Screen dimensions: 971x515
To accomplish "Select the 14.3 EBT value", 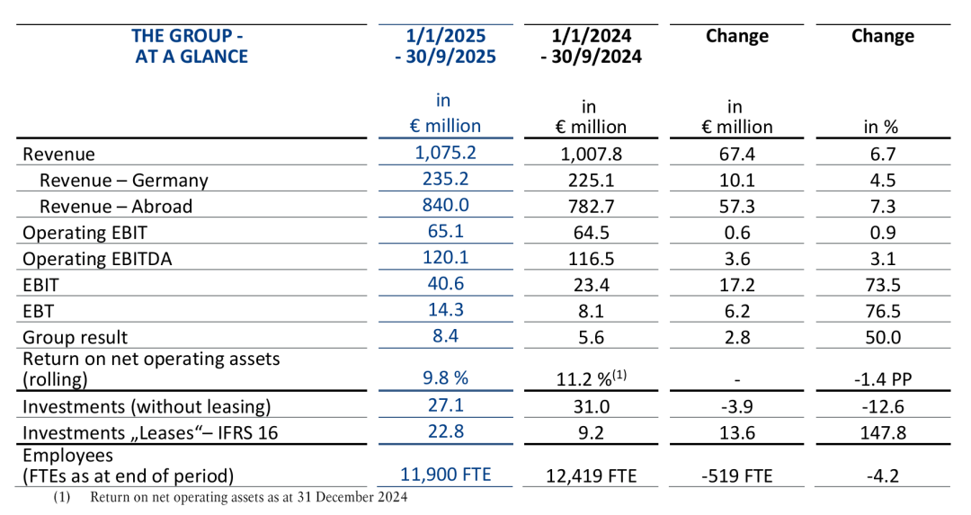I will pyautogui.click(x=445, y=311).
